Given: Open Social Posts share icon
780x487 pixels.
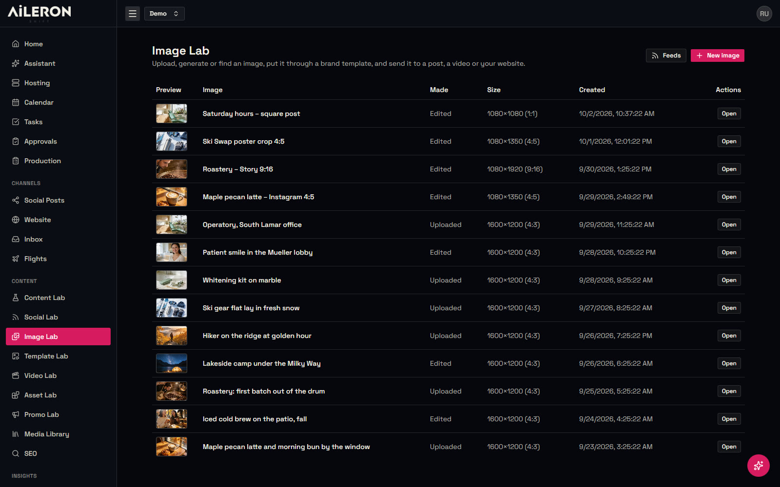Looking at the screenshot, I should [x=16, y=200].
